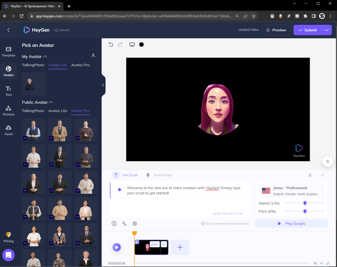Redo the last undone edit
Image resolution: width=337 pixels, height=267 pixels.
[120, 44]
